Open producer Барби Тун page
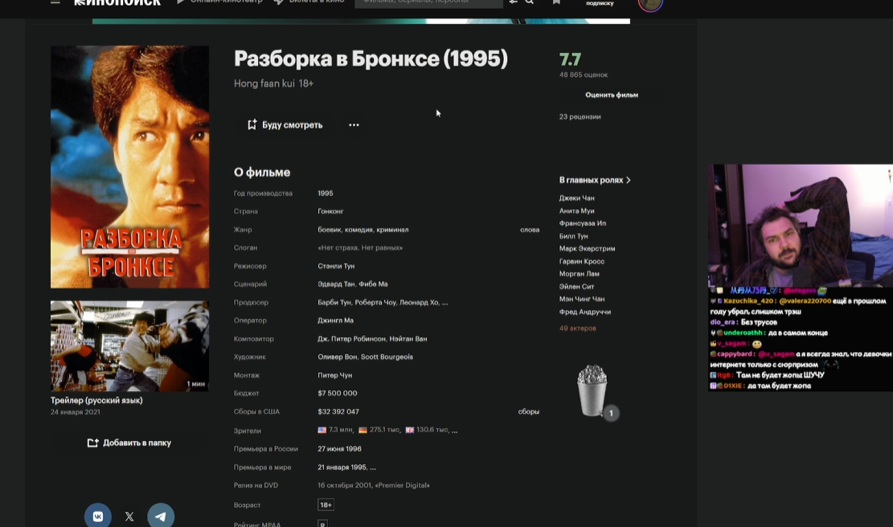The height and width of the screenshot is (527, 893). pos(334,302)
